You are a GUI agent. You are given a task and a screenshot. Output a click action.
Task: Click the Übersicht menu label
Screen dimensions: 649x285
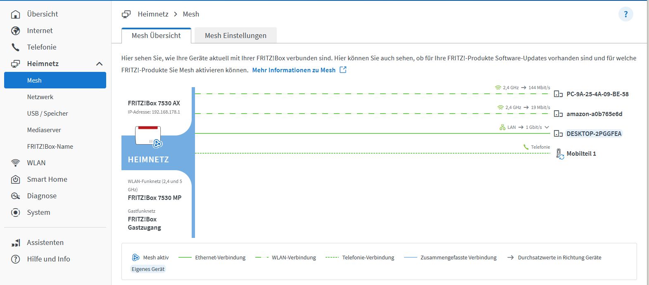(x=43, y=14)
